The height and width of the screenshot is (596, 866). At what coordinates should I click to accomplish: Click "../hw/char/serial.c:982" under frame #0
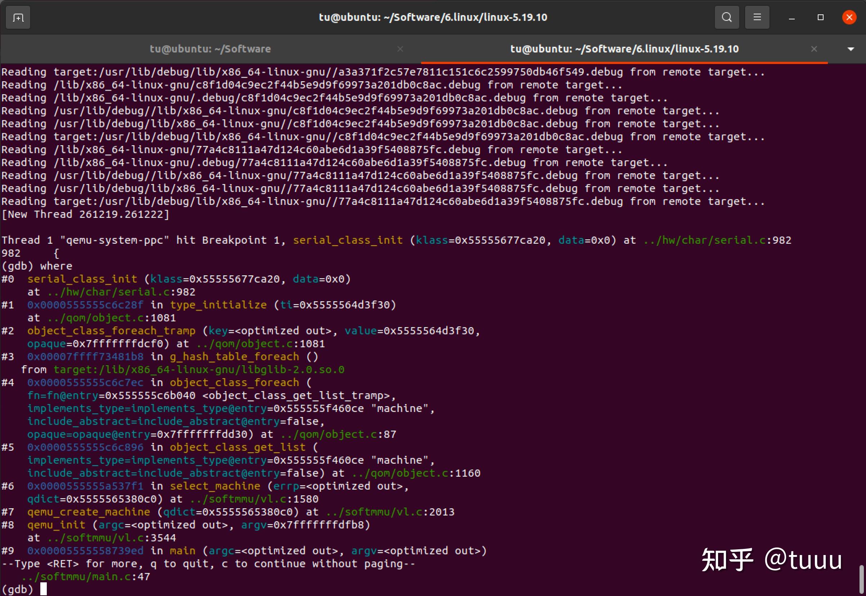122,292
